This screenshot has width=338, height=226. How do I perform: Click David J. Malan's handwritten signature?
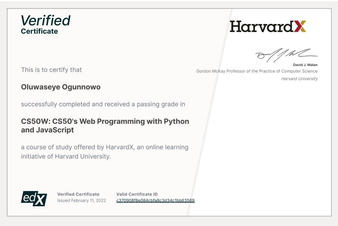[x=286, y=55]
